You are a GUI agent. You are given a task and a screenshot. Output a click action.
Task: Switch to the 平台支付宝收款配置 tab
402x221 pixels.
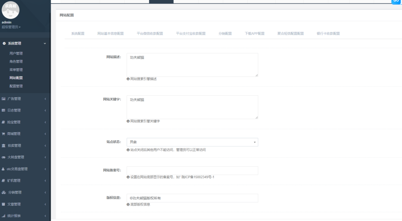coord(191,34)
